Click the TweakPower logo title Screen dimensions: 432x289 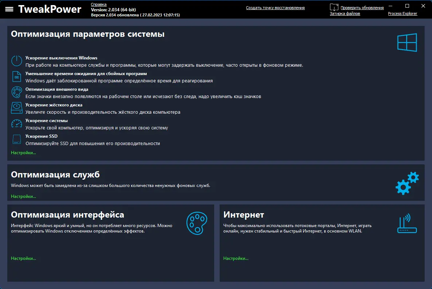[x=50, y=9]
